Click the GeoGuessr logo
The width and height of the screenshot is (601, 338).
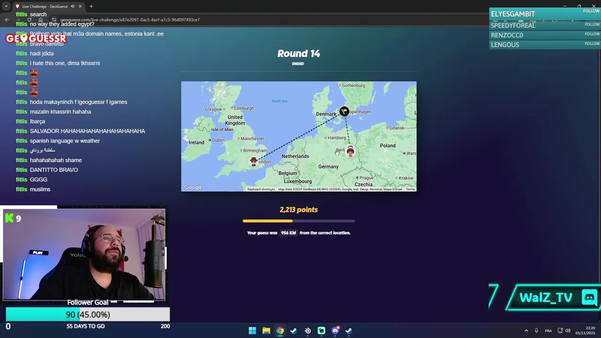tap(36, 38)
